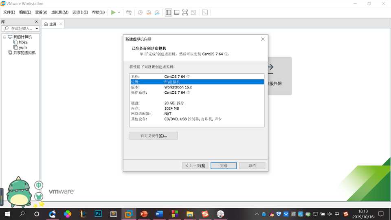Click the take snapshot clock icon
391x220 pixels.
point(140,12)
